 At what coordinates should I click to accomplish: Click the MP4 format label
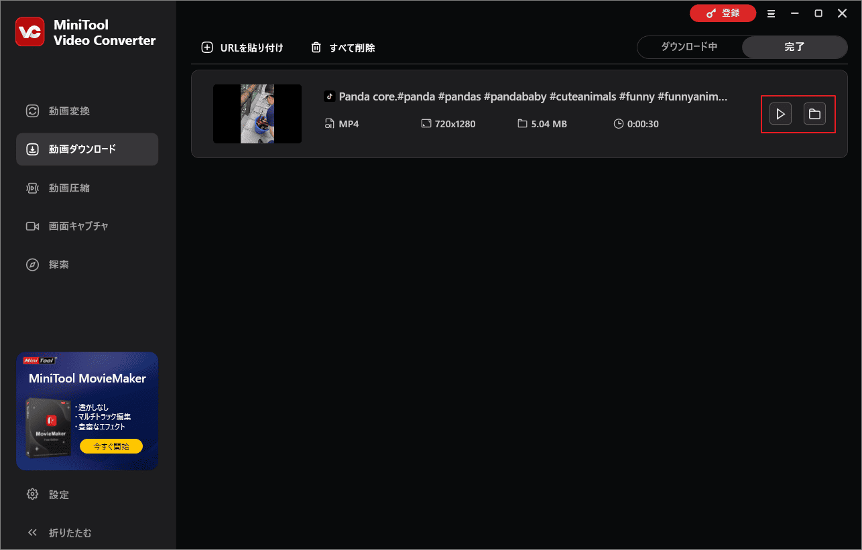pos(349,124)
